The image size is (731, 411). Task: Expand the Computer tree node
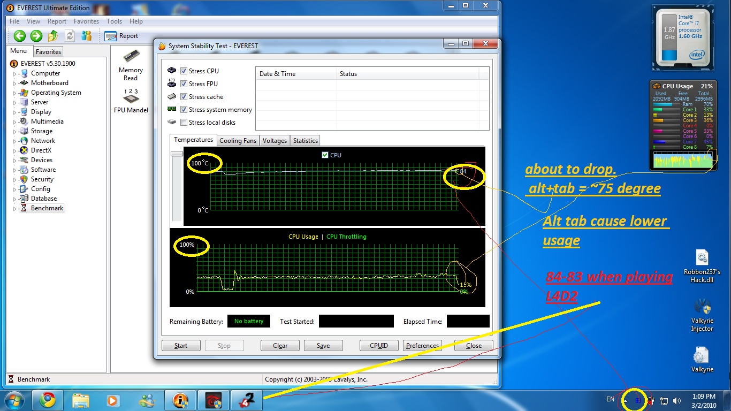tap(15, 74)
